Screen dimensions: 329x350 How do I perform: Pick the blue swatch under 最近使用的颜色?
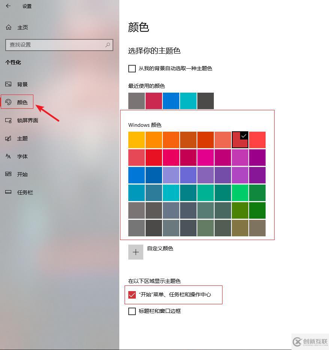click(171, 101)
